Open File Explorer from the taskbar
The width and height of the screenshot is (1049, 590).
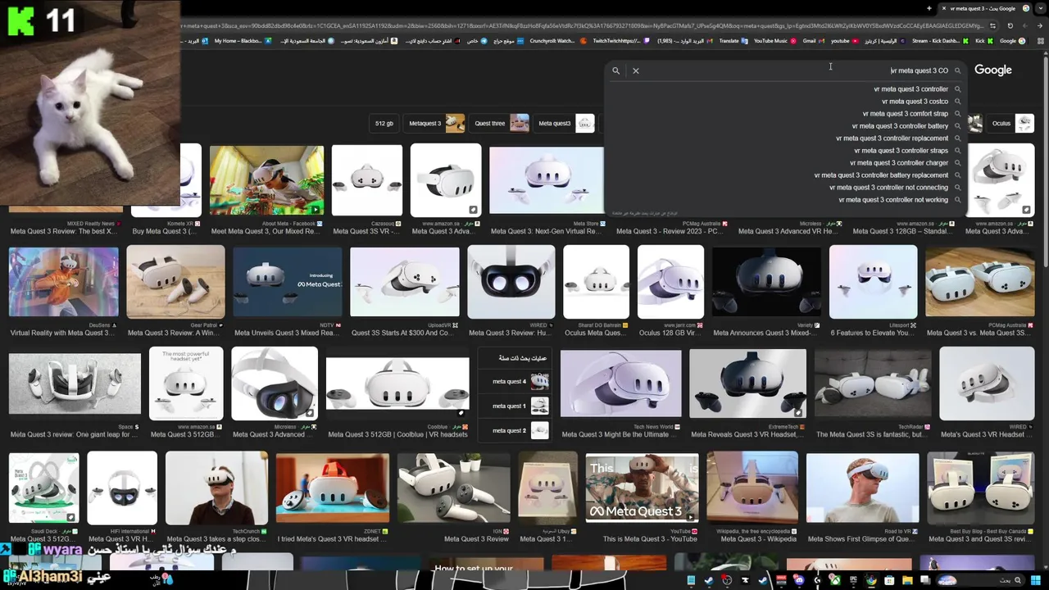coord(907,580)
